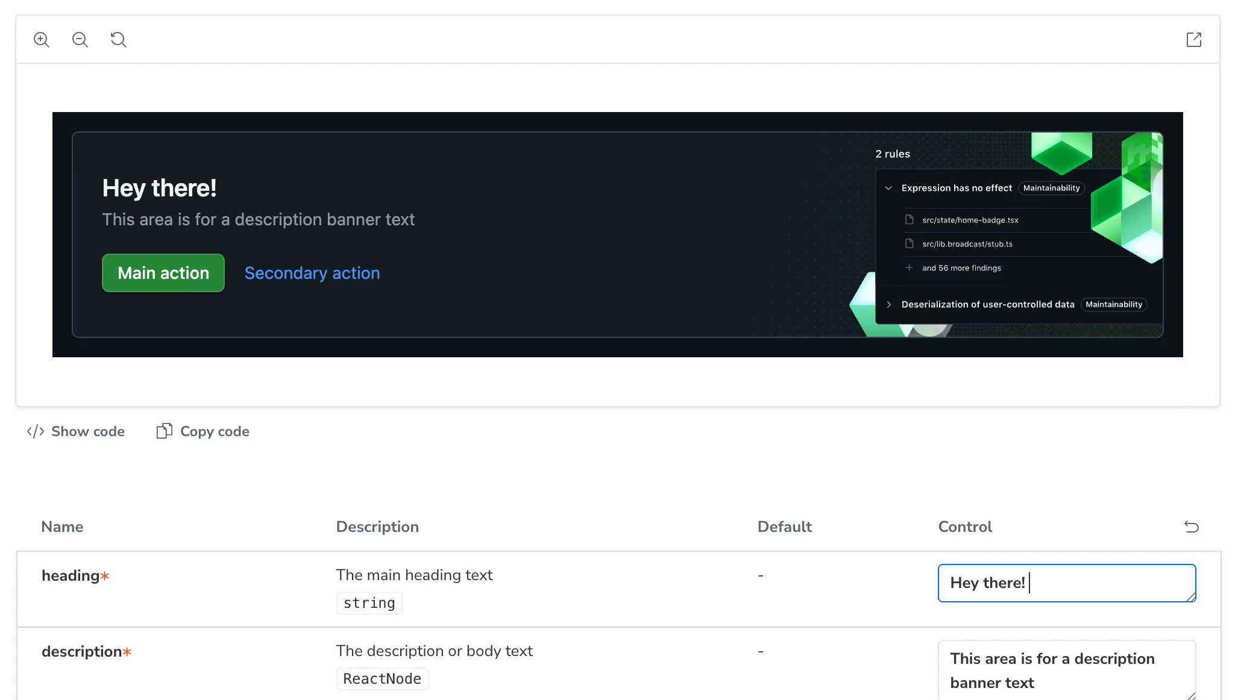Open canvas in new tab icon
Screen dimensions: 1238x700
tap(1193, 40)
